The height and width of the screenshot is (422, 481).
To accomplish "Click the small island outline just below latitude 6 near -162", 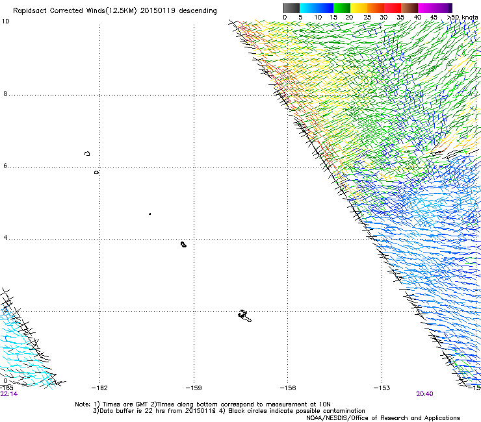I will [96, 173].
